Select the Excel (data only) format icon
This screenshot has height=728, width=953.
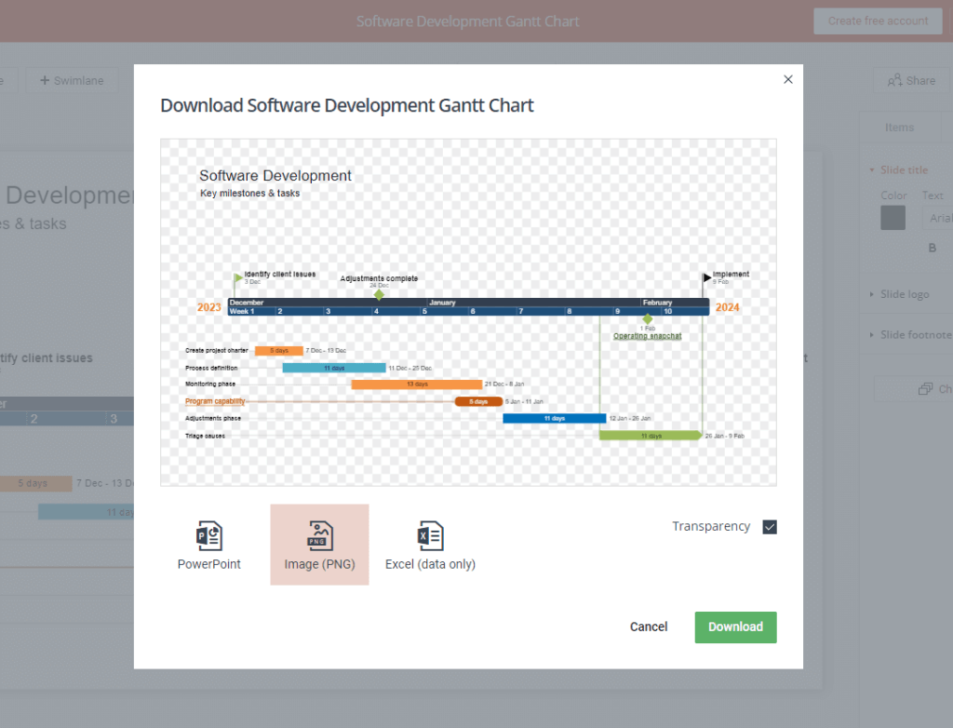(430, 535)
